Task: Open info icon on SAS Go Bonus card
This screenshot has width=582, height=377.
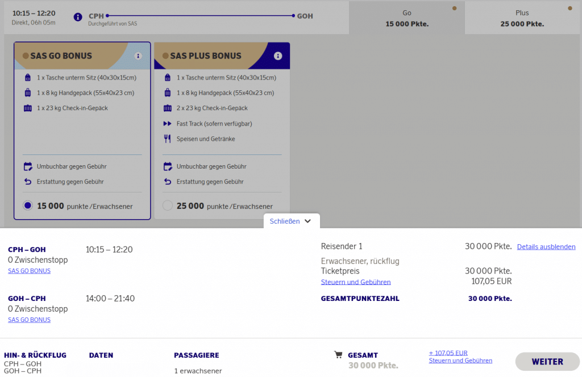Action: pos(138,56)
